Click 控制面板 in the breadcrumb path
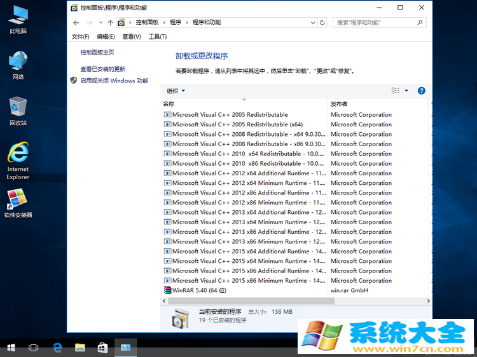Image resolution: width=477 pixels, height=357 pixels. point(147,22)
